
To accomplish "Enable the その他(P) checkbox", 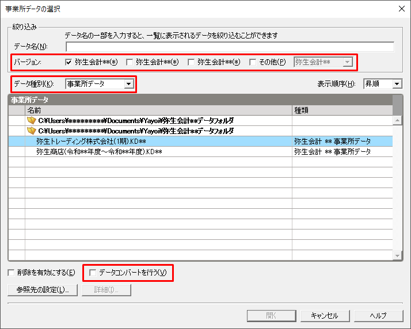I will tap(253, 62).
